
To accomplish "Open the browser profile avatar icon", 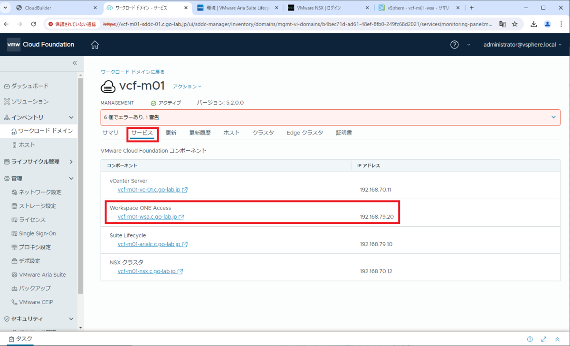I will point(548,24).
